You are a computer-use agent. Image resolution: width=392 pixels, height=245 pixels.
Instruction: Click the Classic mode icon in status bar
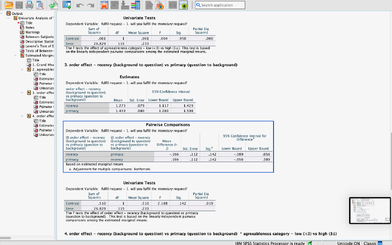tap(380, 243)
